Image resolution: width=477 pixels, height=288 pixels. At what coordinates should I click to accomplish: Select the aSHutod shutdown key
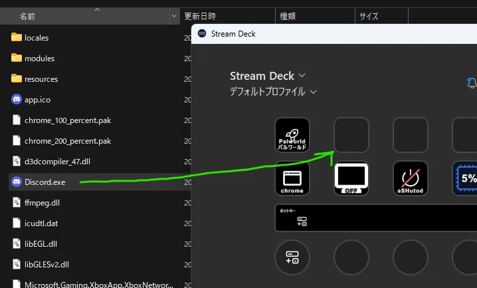click(410, 178)
